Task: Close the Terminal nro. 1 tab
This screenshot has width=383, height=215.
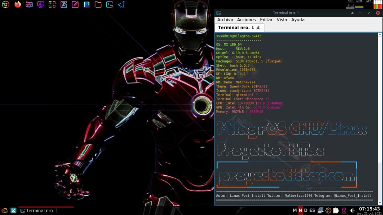Action: click(258, 28)
